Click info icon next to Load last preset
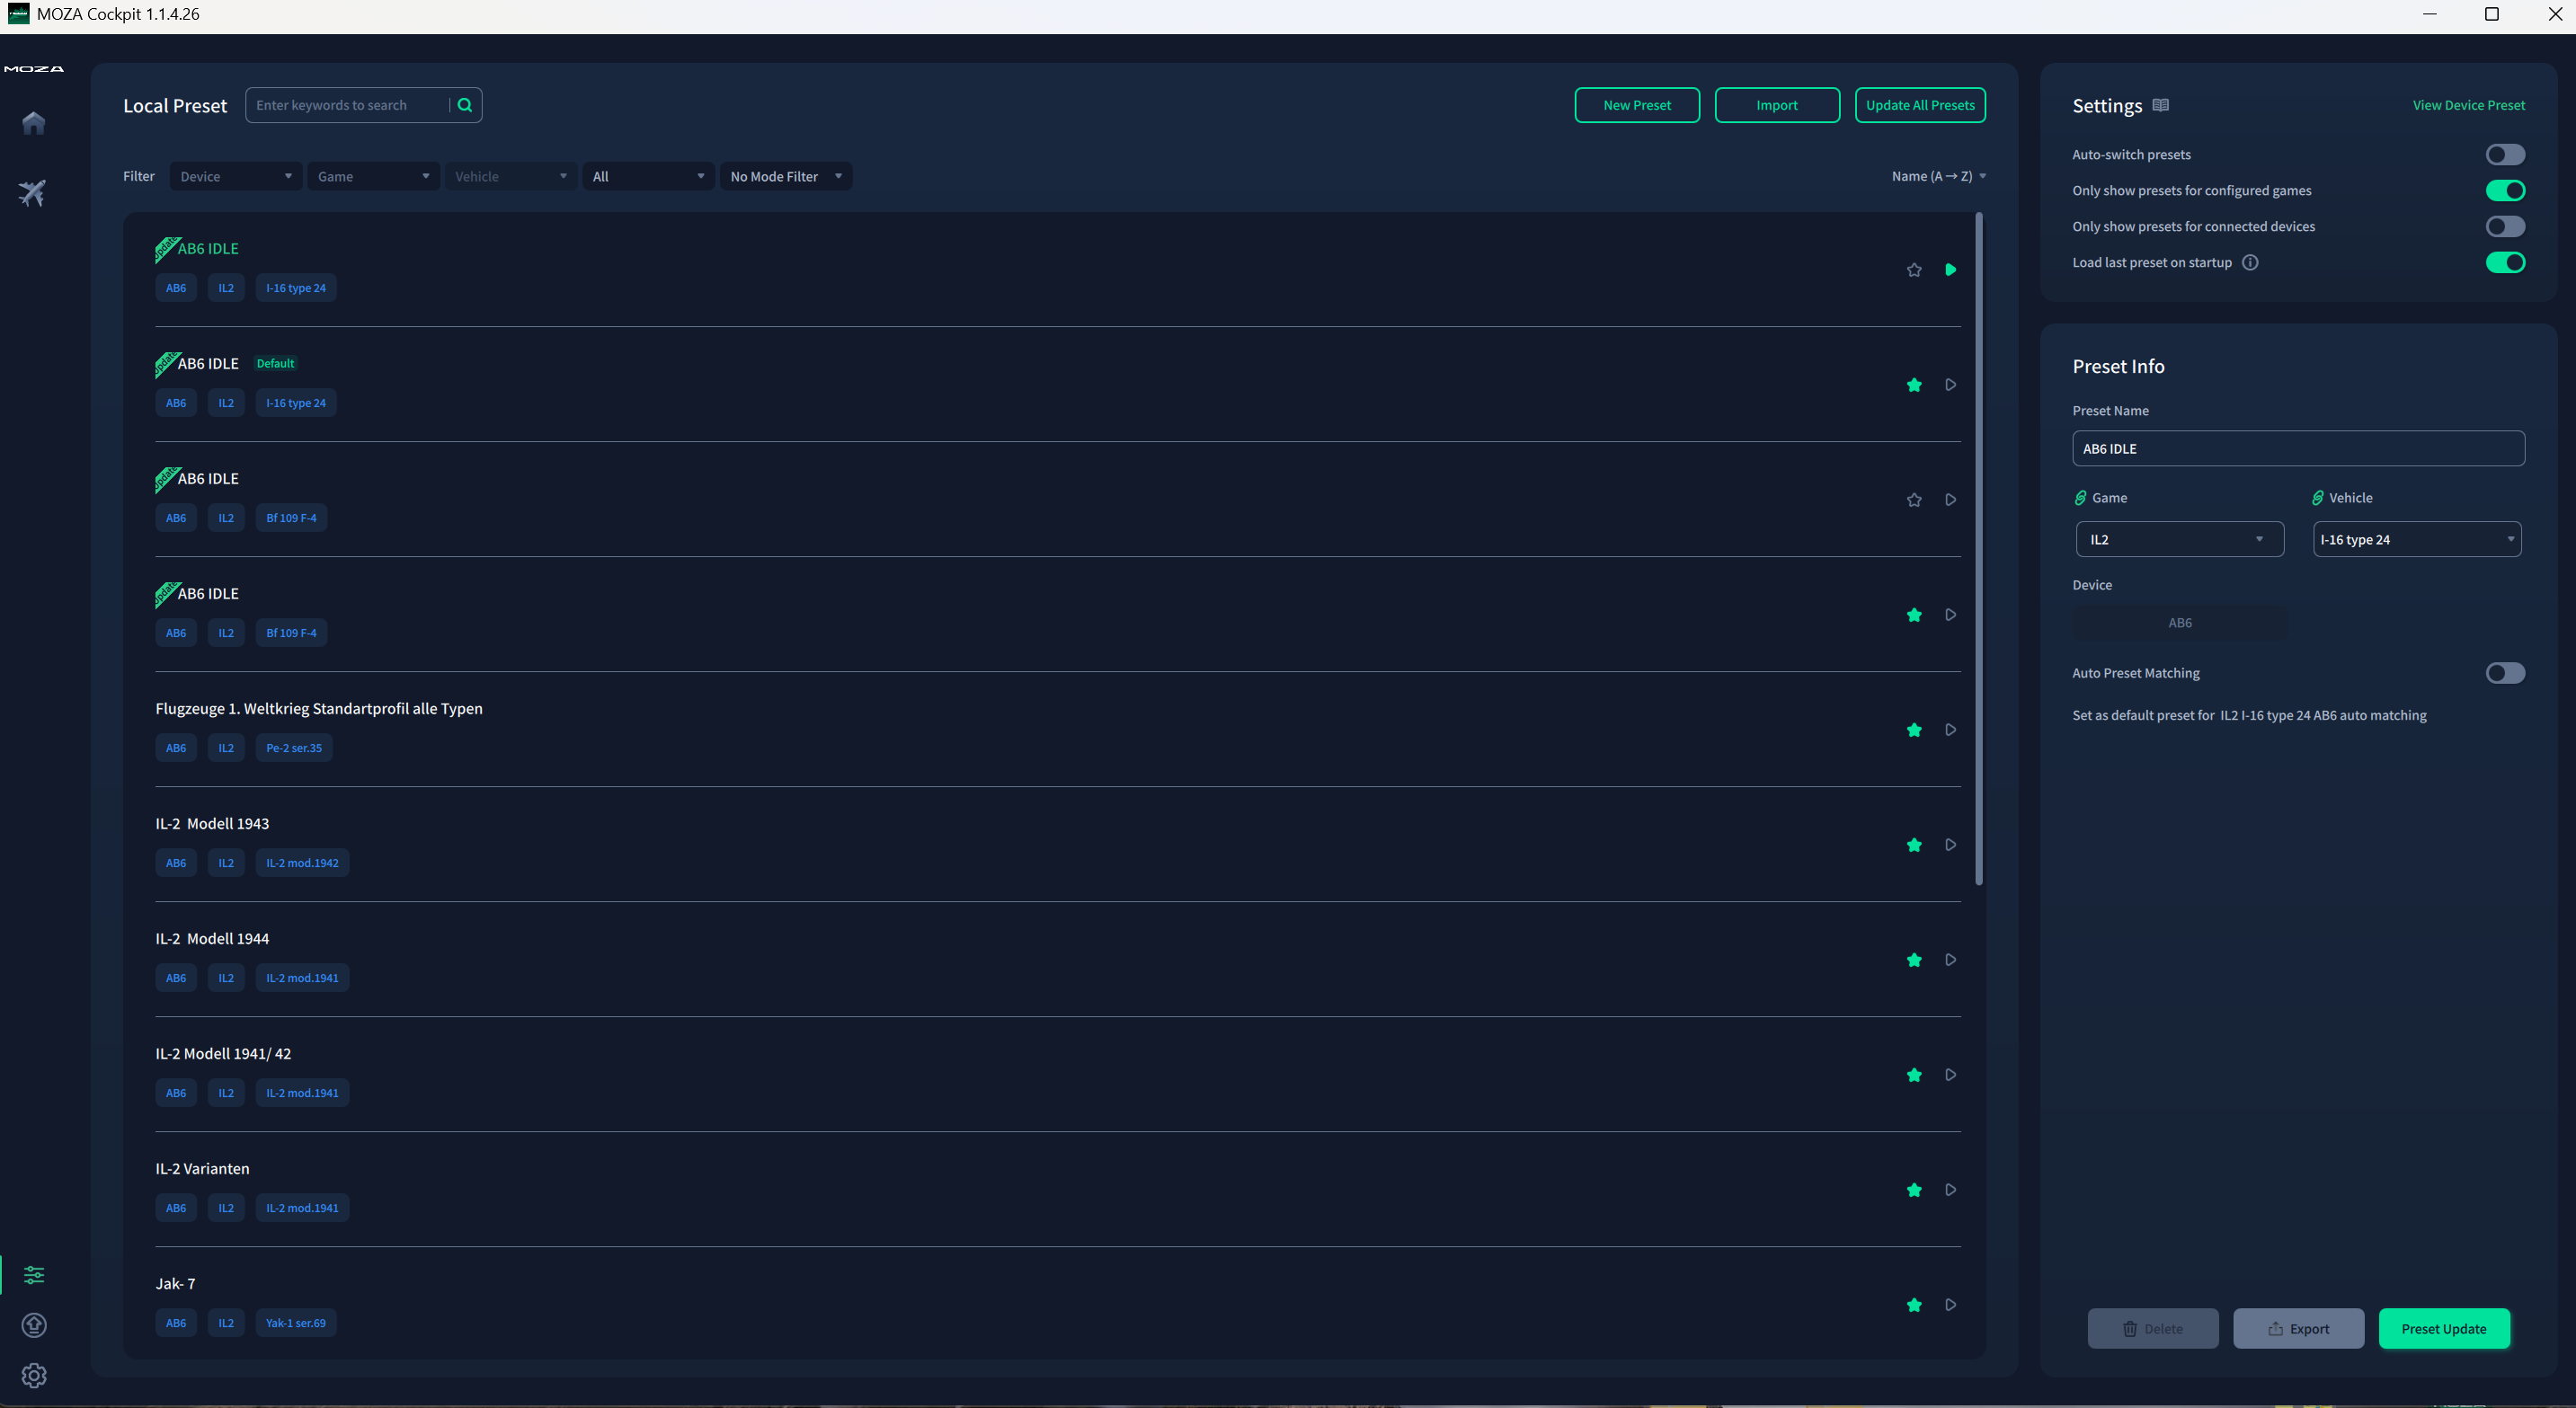 coord(2250,263)
